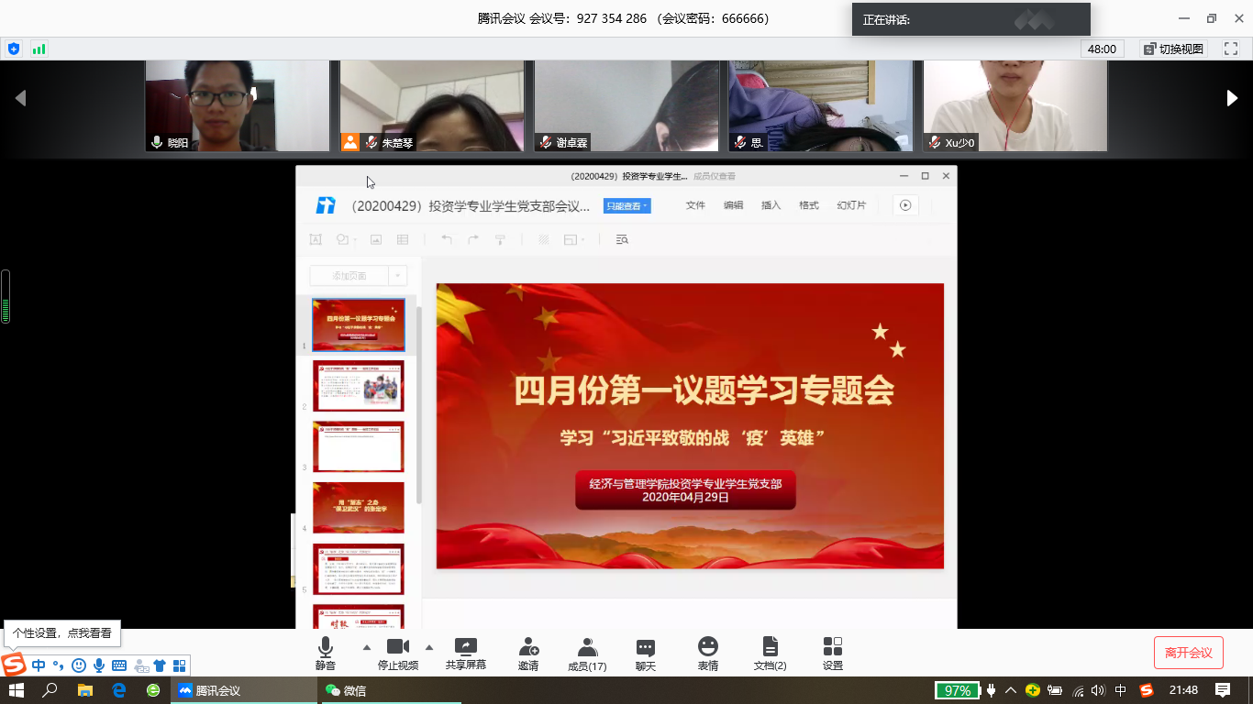
Task: Open the 聊天 chat panel
Action: (646, 653)
